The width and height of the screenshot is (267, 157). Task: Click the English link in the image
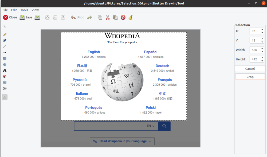click(x=94, y=52)
